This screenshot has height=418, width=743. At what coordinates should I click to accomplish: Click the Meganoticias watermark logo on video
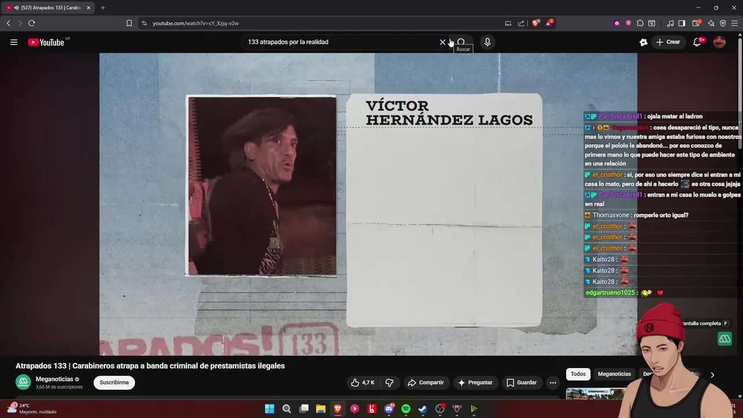pos(724,338)
